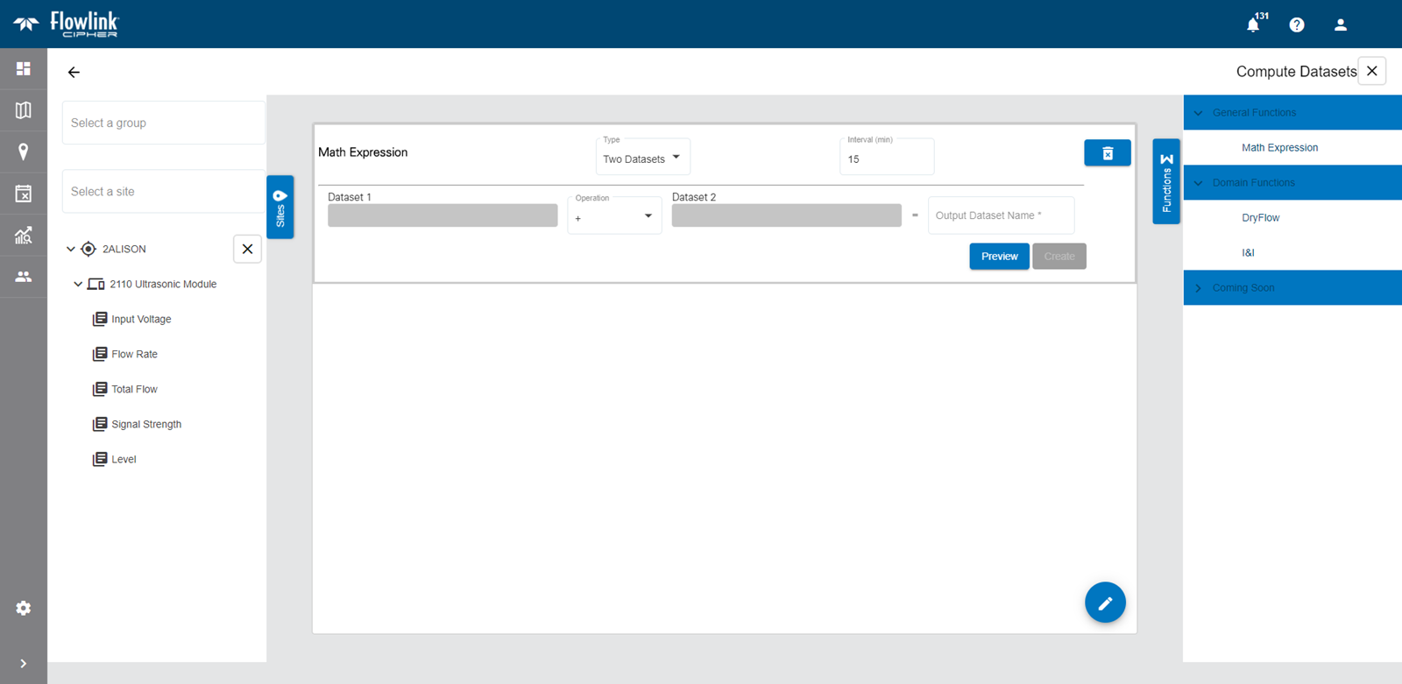
Task: Open the Type dropdown showing Two Datasets
Action: [x=642, y=159]
